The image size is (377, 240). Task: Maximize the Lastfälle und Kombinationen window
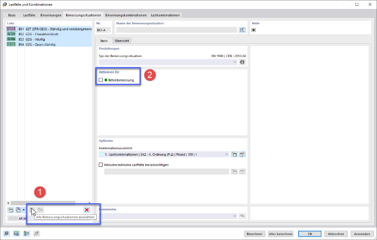coord(357,4)
